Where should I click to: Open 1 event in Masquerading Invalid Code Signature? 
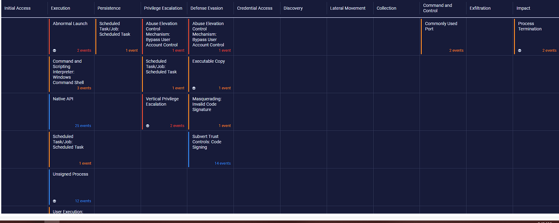point(225,126)
